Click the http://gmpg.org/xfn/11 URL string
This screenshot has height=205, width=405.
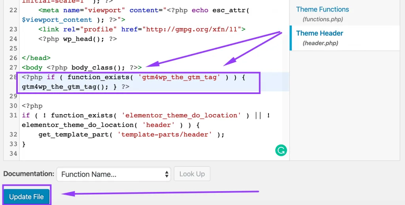point(192,29)
